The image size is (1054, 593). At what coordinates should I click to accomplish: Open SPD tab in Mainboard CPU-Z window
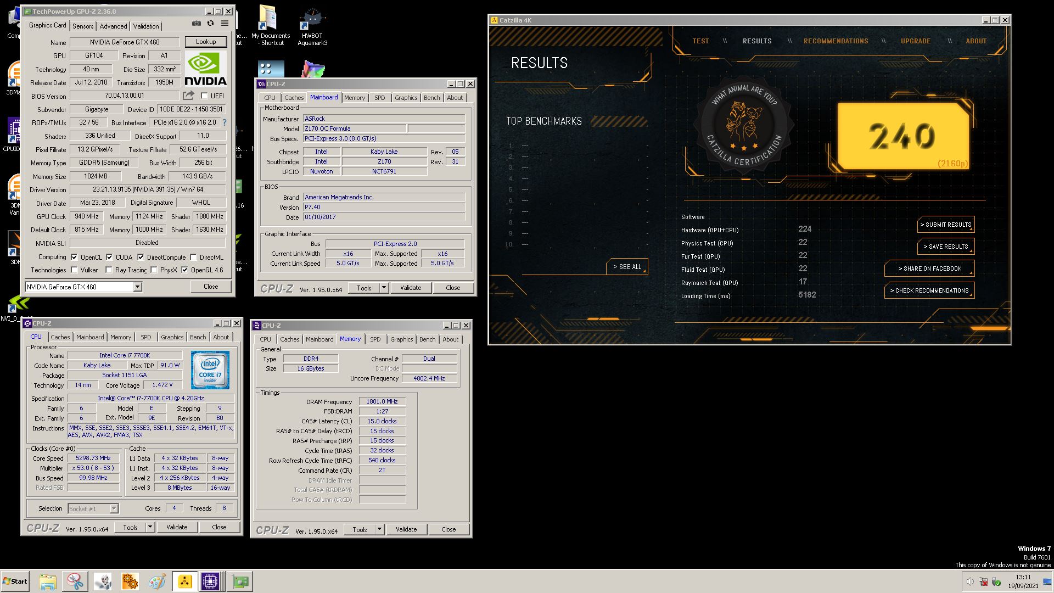coord(380,98)
